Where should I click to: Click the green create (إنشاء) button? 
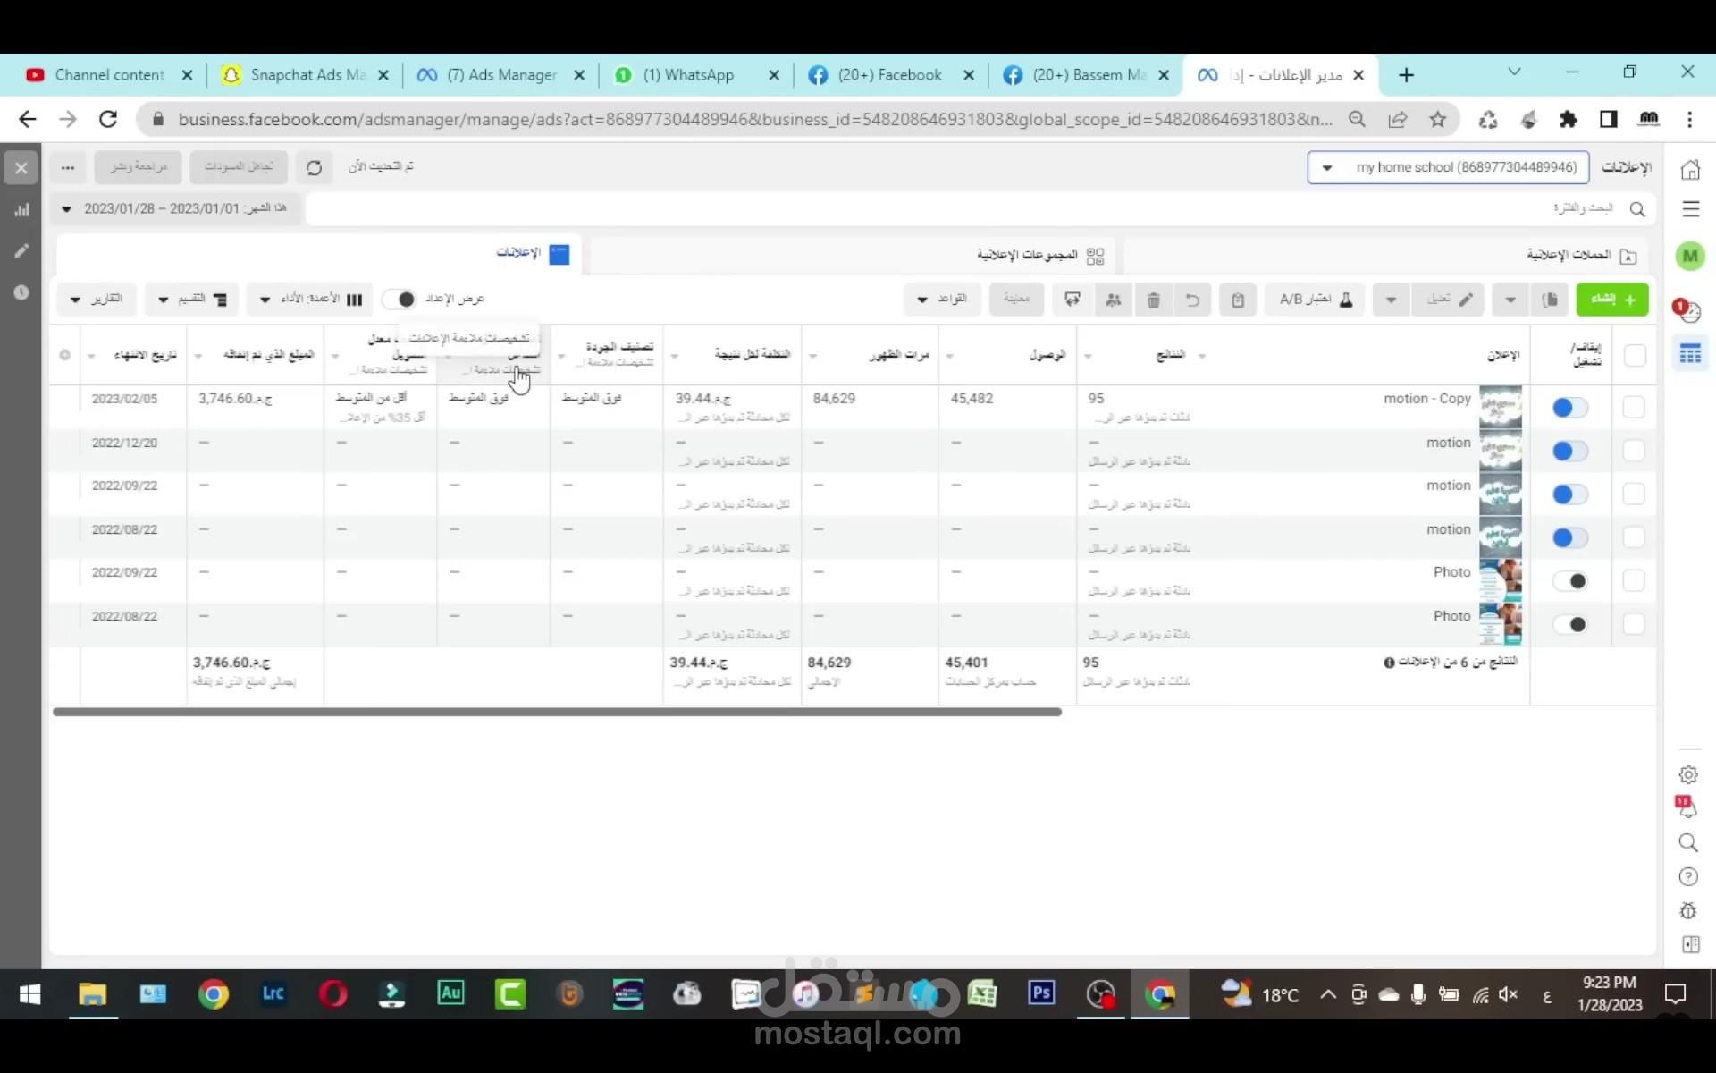(1612, 300)
